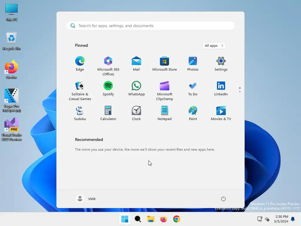Open the Clock app

point(136,114)
